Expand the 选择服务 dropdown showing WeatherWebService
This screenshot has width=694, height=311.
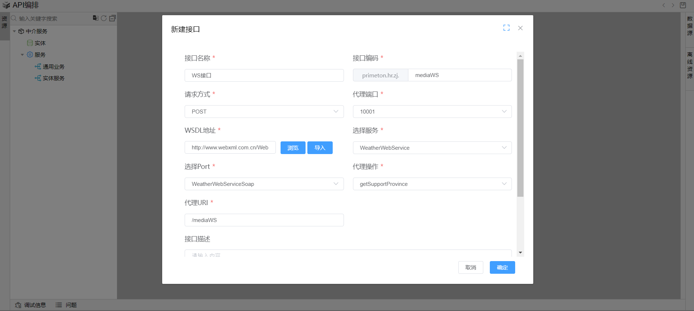432,148
